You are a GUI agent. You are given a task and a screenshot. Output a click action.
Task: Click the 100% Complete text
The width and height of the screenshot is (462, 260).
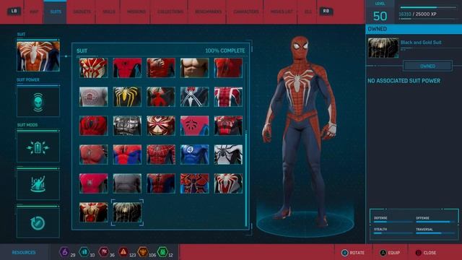coord(225,51)
